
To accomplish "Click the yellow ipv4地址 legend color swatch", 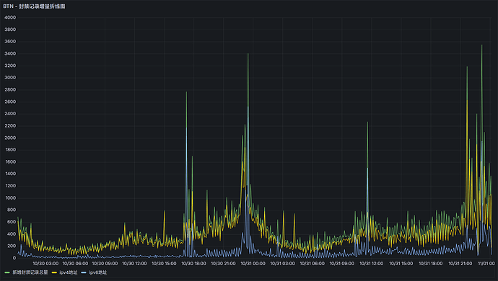I will (x=54, y=272).
